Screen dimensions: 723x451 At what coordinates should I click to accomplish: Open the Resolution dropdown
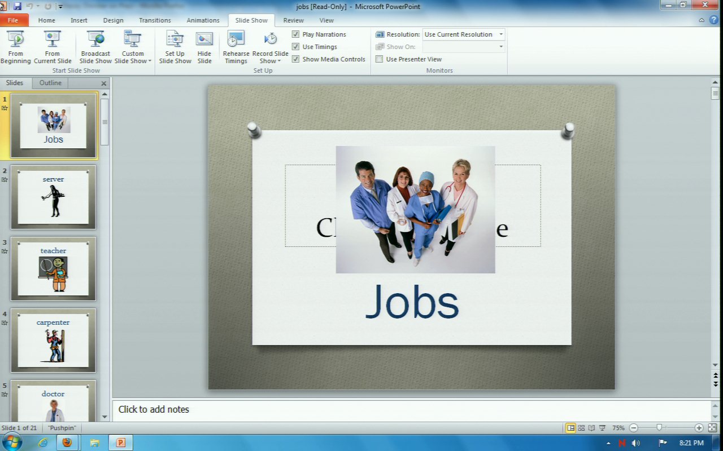[500, 34]
